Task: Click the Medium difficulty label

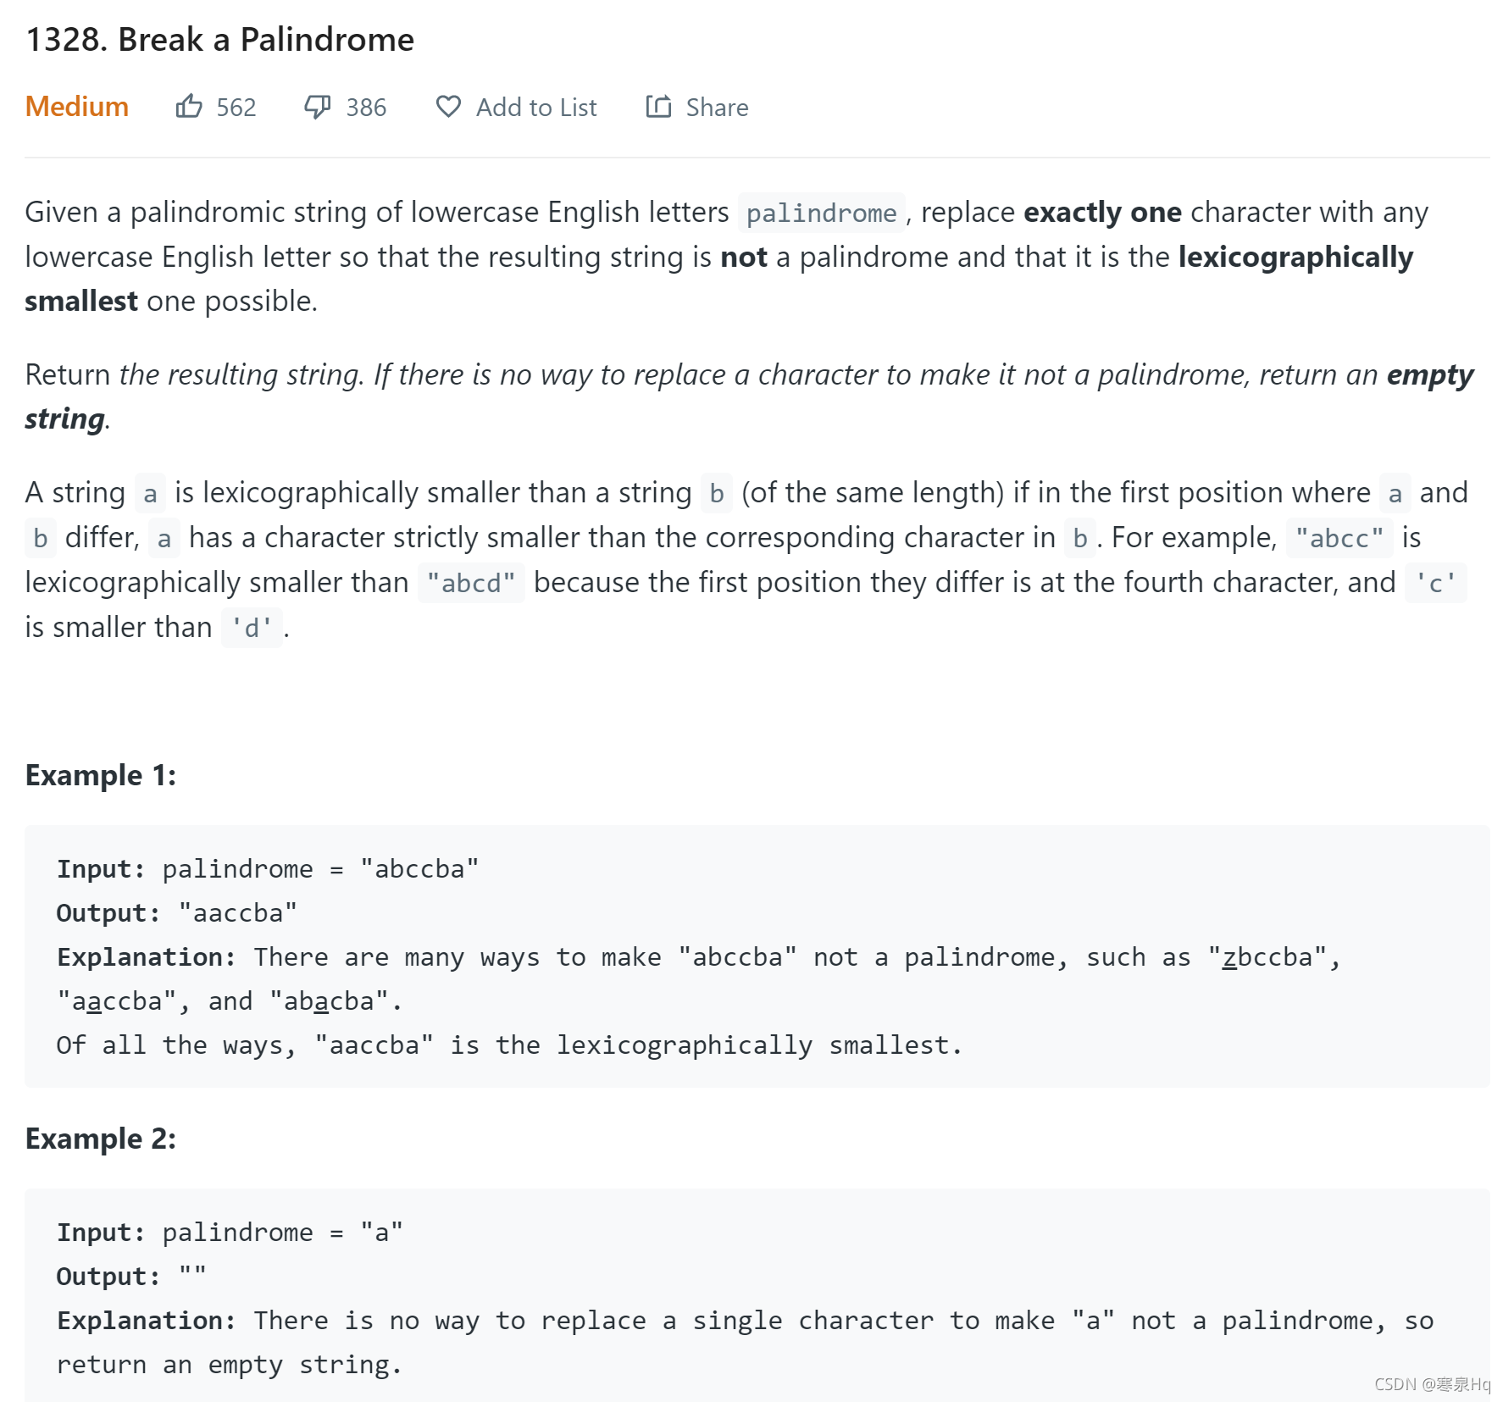Action: click(x=77, y=107)
